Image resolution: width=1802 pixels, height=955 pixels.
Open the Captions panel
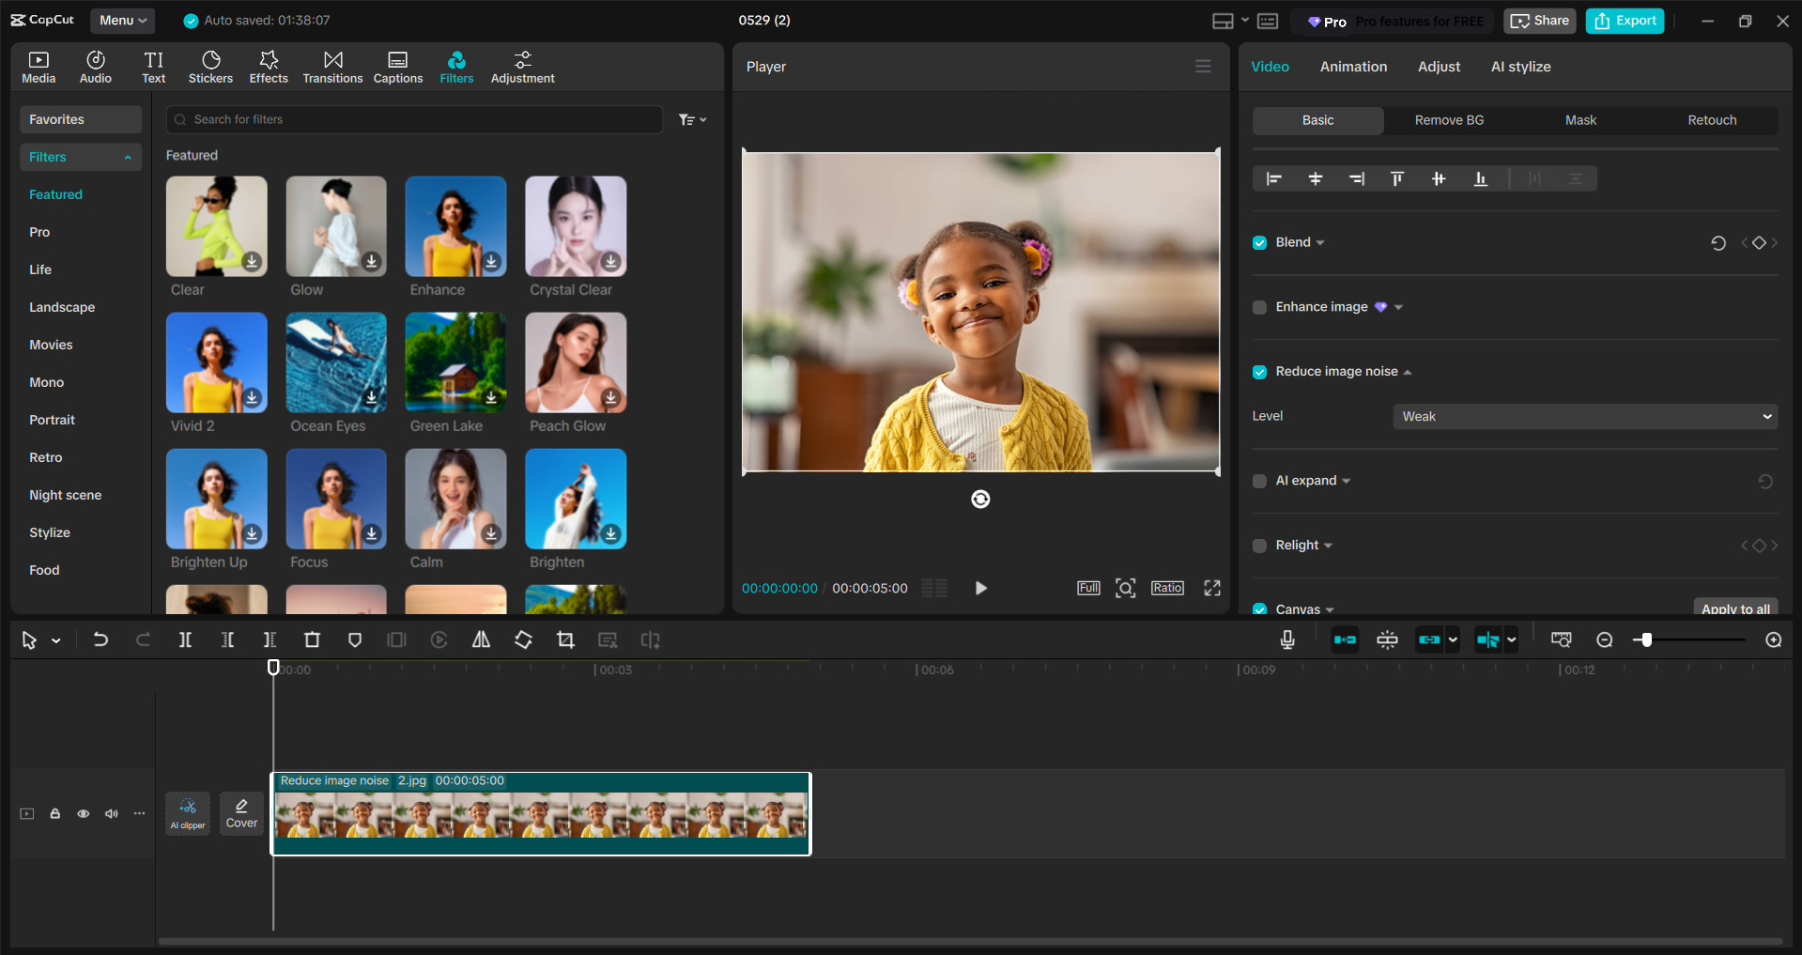click(397, 66)
